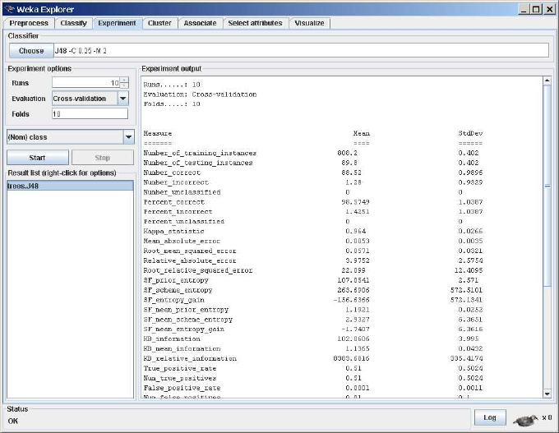Select the Experiment tab
The image size is (559, 433).
point(117,23)
